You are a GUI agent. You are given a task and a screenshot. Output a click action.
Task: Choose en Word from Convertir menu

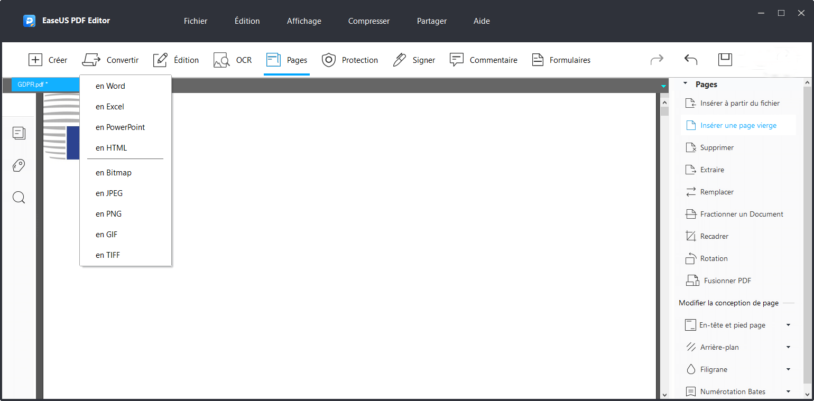click(126, 86)
